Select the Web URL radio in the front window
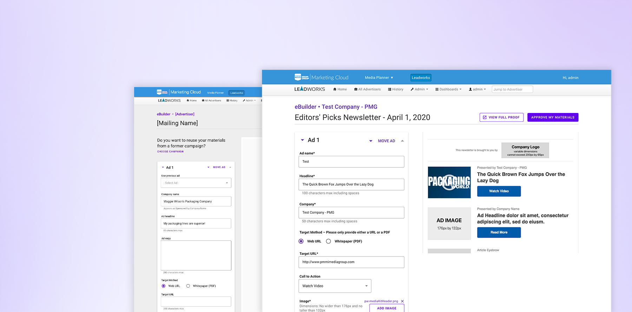The width and height of the screenshot is (632, 312). click(301, 241)
